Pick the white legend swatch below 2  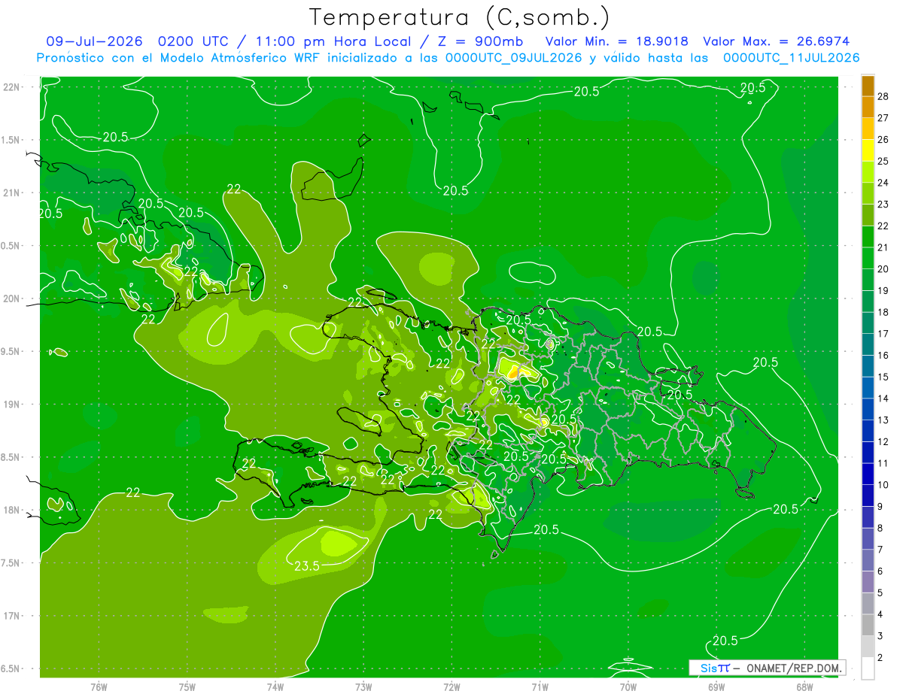pyautogui.click(x=868, y=668)
